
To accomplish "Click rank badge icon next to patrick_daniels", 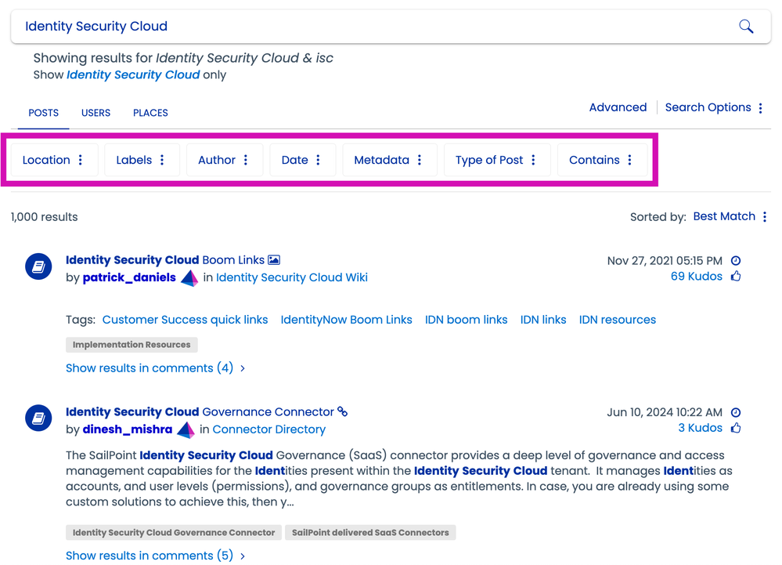I will 189,278.
